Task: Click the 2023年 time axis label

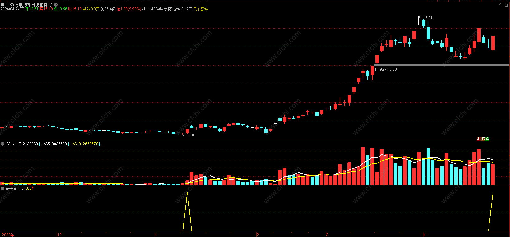Action: point(8,235)
